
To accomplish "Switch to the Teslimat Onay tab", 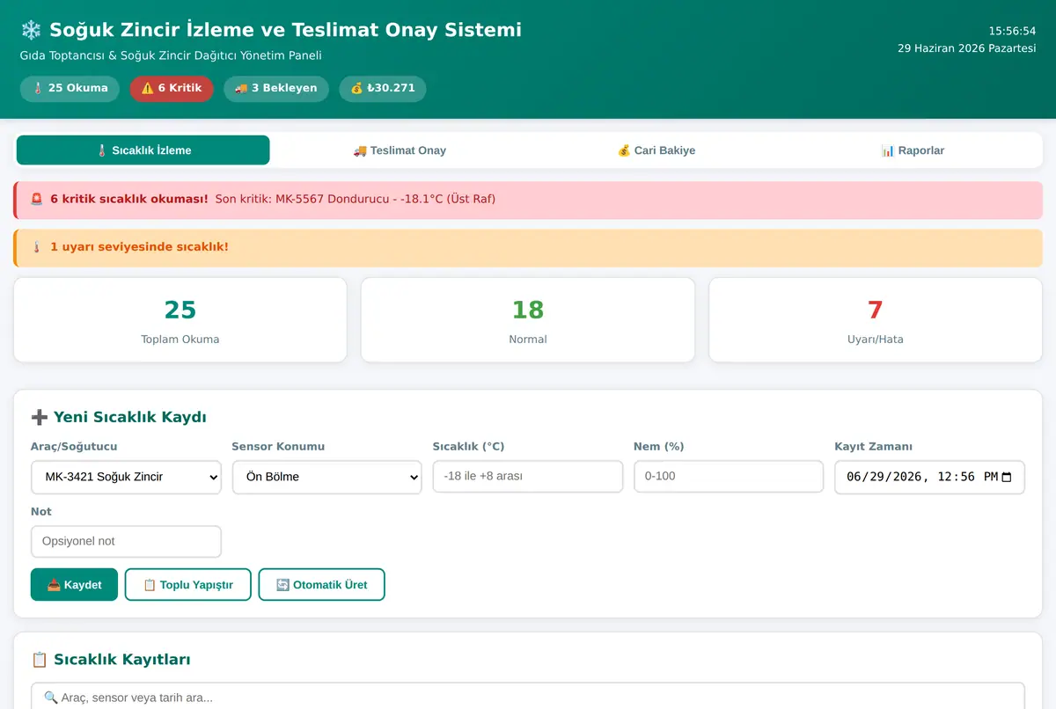I will click(400, 150).
